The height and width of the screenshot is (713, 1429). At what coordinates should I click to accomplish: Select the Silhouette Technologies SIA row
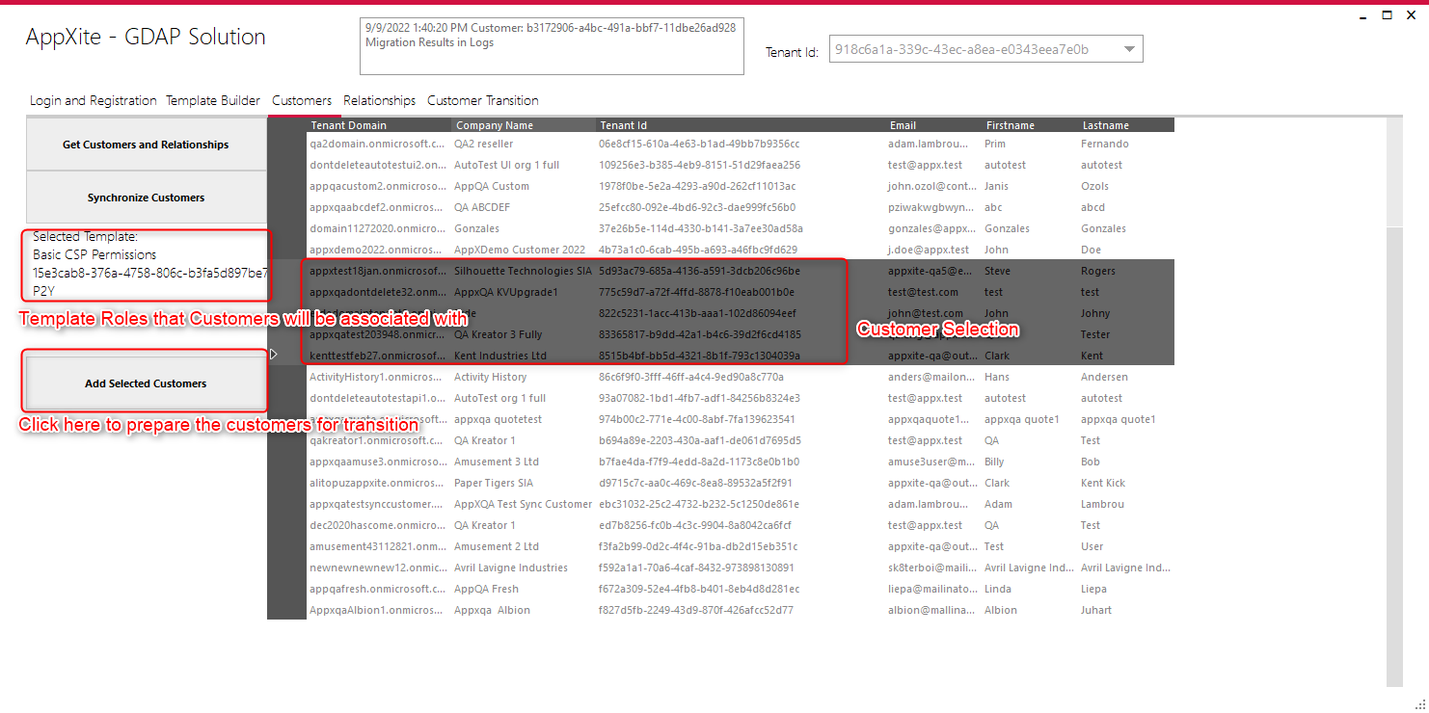point(740,271)
